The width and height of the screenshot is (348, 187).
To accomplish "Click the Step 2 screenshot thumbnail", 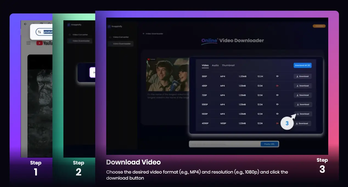I will (x=79, y=88).
